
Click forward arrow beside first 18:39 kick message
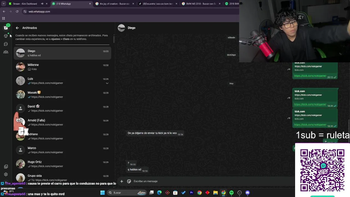coord(289,98)
